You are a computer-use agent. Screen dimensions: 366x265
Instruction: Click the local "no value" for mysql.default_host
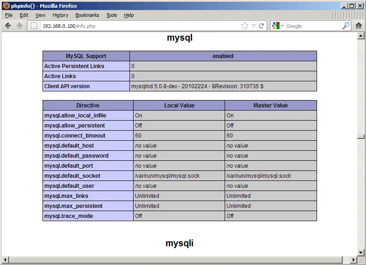pos(146,146)
